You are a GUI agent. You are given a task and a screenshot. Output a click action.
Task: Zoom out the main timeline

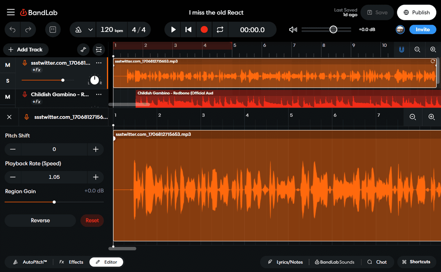pos(417,50)
